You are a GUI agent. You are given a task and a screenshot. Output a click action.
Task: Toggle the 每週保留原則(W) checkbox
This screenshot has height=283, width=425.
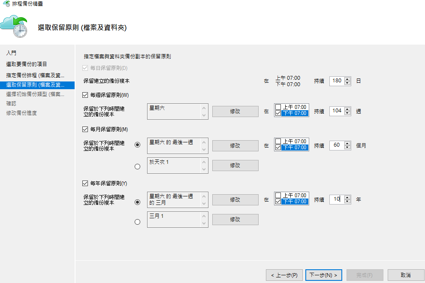pyautogui.click(x=85, y=95)
